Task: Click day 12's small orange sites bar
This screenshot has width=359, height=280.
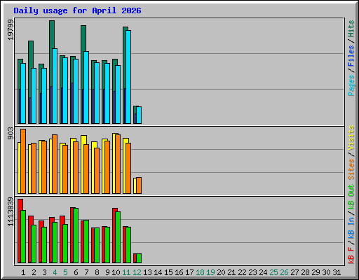Action: click(139, 185)
